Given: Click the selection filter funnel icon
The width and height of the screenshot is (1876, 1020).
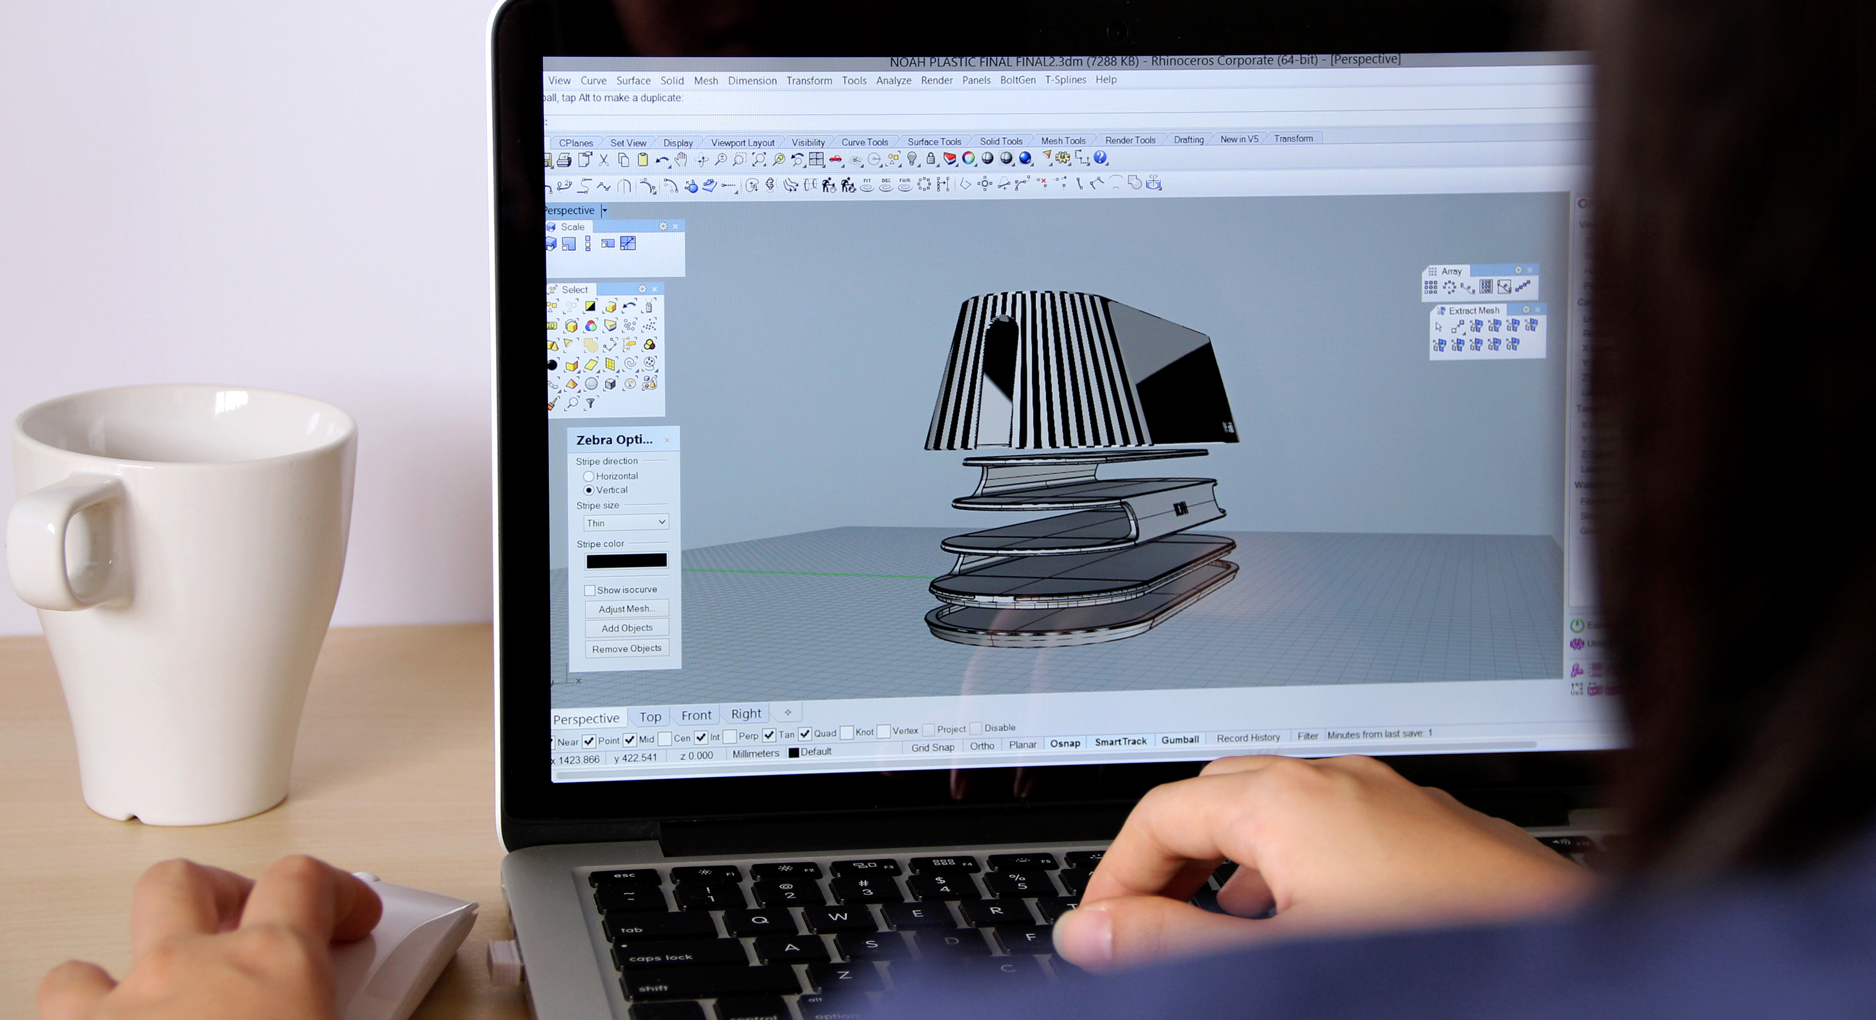Looking at the screenshot, I should click(x=591, y=403).
